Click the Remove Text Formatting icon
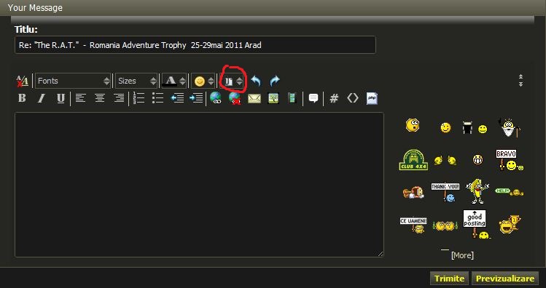Image resolution: width=546 pixels, height=288 pixels. [23, 81]
